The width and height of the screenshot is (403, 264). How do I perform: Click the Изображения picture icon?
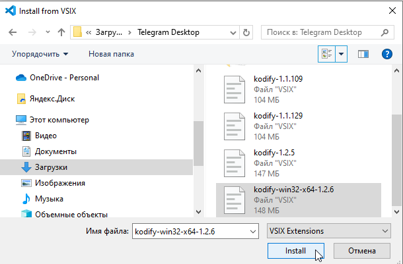tap(26, 183)
